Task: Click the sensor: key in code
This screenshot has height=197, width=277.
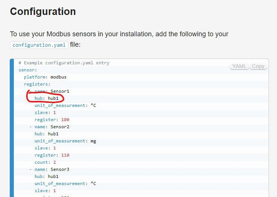Action: [28, 70]
